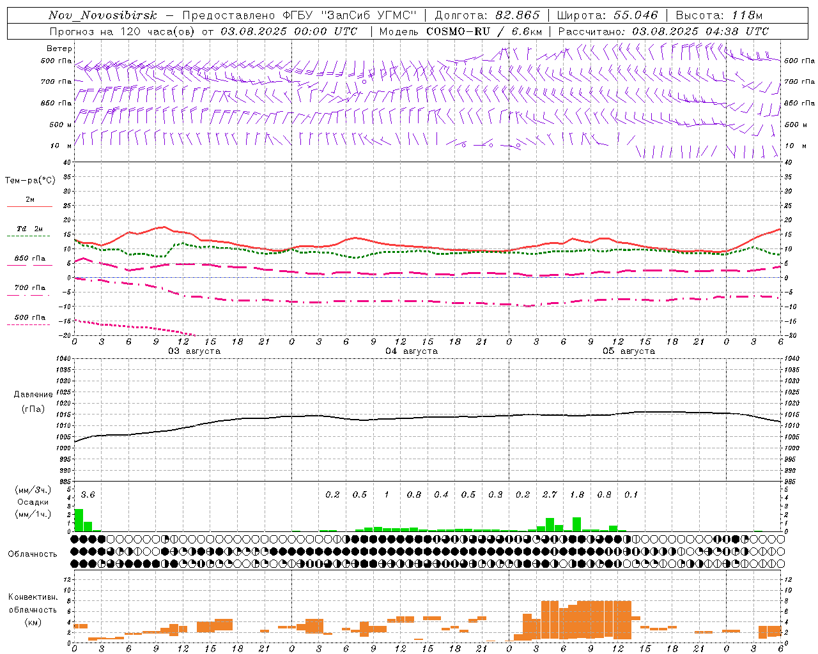This screenshot has height=654, width=818.
Task: Click the Высота: 118м value
Action: click(x=720, y=15)
